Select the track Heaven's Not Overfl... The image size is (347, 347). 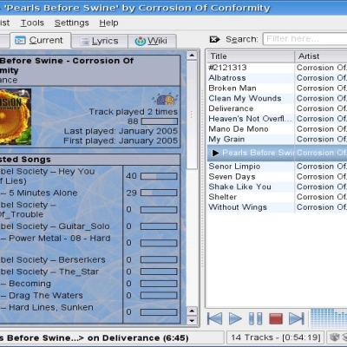pos(277,119)
